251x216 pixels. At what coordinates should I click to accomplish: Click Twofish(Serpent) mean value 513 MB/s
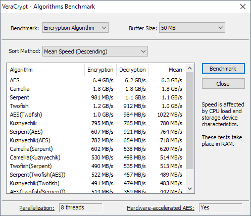click(x=171, y=166)
